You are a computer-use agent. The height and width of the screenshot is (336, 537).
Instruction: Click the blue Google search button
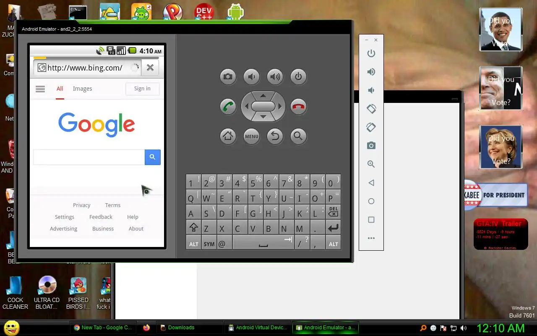point(153,157)
